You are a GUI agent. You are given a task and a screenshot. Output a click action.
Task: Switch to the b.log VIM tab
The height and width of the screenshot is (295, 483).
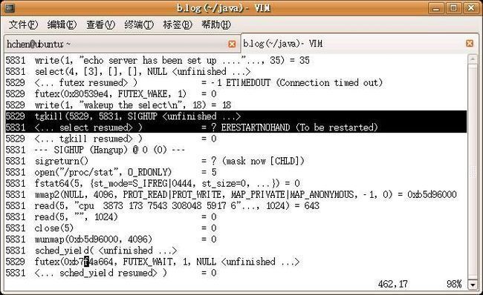pos(359,43)
